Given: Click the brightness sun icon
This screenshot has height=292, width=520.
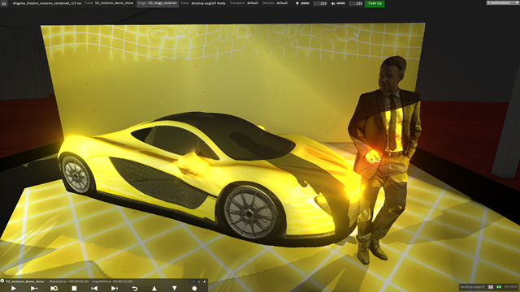Looking at the screenshot, I should pos(297,3).
